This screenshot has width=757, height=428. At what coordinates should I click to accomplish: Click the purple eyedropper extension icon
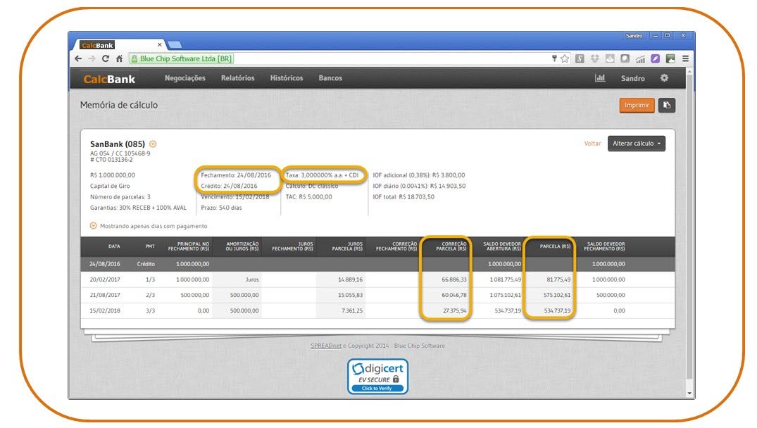(655, 58)
